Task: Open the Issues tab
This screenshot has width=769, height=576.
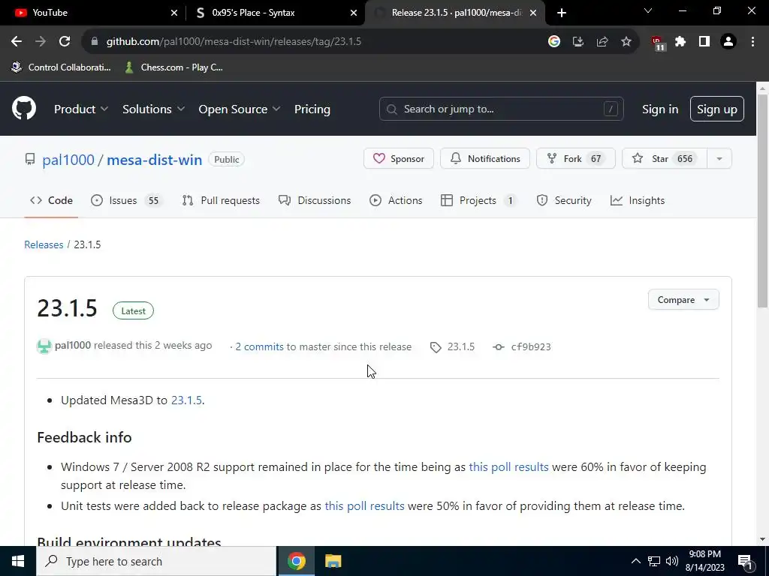Action: [125, 200]
